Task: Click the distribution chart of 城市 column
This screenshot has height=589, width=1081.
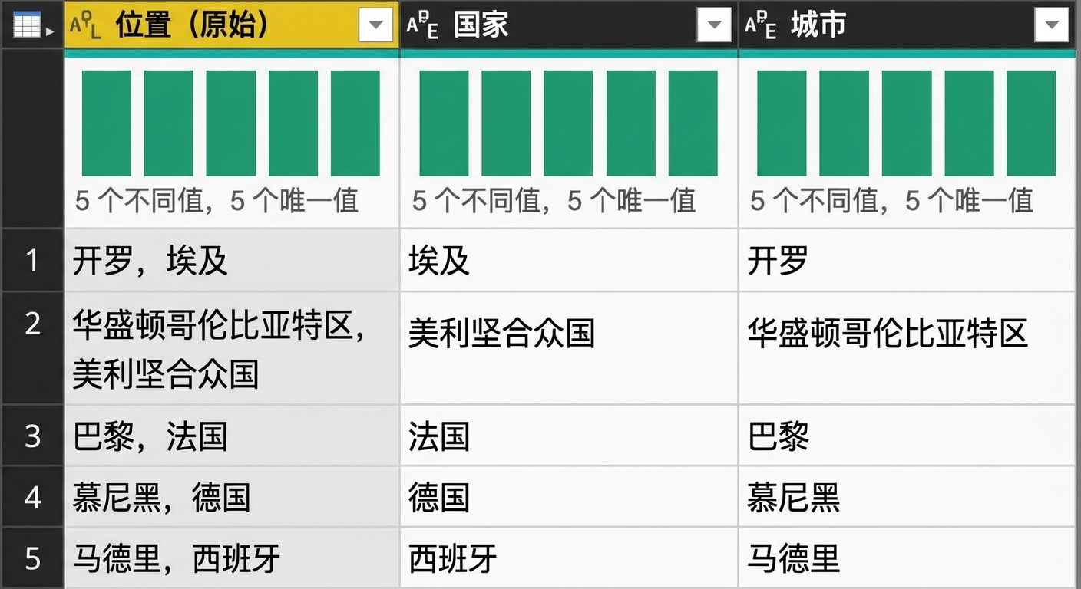Action: click(907, 123)
